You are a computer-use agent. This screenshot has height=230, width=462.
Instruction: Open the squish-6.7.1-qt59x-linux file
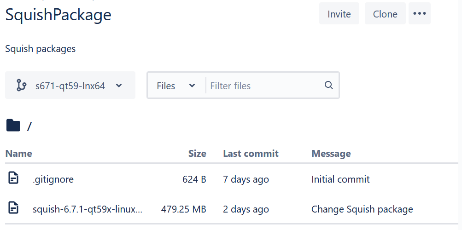coord(87,209)
